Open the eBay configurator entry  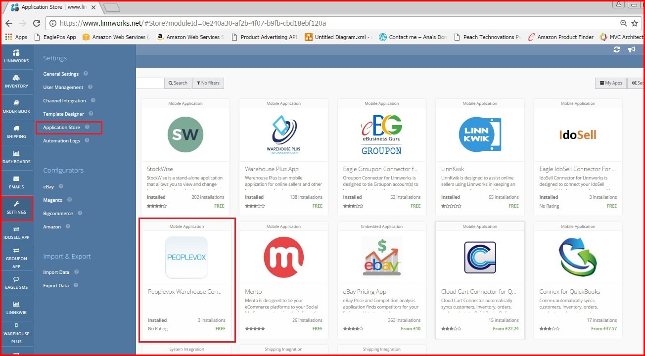[48, 187]
